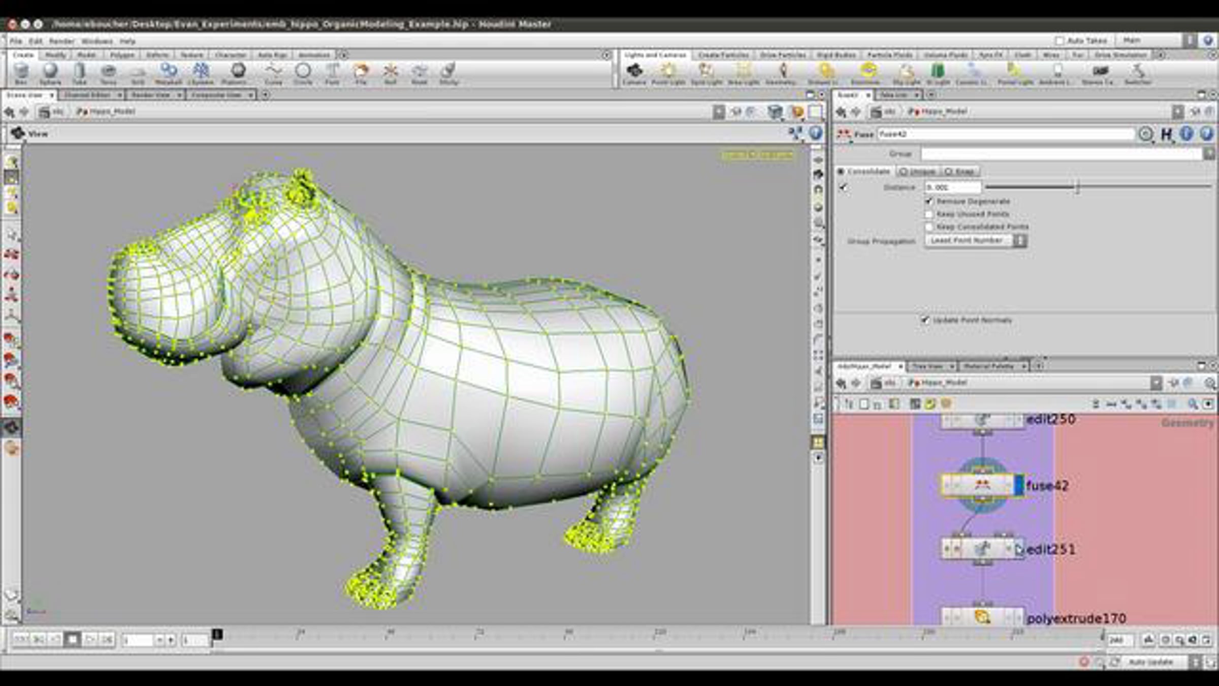The height and width of the screenshot is (686, 1219).
Task: Add a Point Light from the shelf
Action: point(668,73)
